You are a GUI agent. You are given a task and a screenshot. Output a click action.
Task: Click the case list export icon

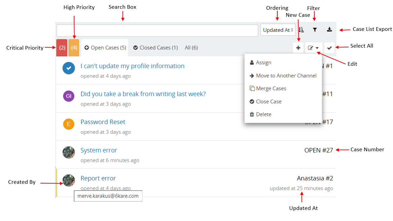(x=329, y=30)
